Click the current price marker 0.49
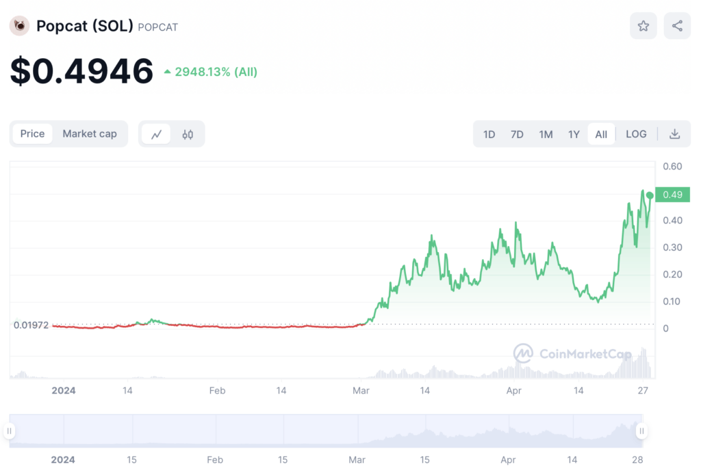The height and width of the screenshot is (466, 701). tap(672, 195)
